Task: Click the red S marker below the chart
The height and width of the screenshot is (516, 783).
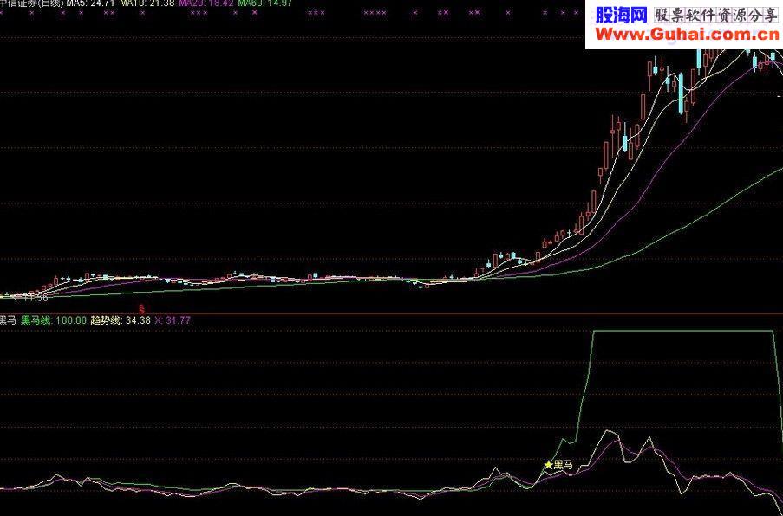Action: (142, 308)
